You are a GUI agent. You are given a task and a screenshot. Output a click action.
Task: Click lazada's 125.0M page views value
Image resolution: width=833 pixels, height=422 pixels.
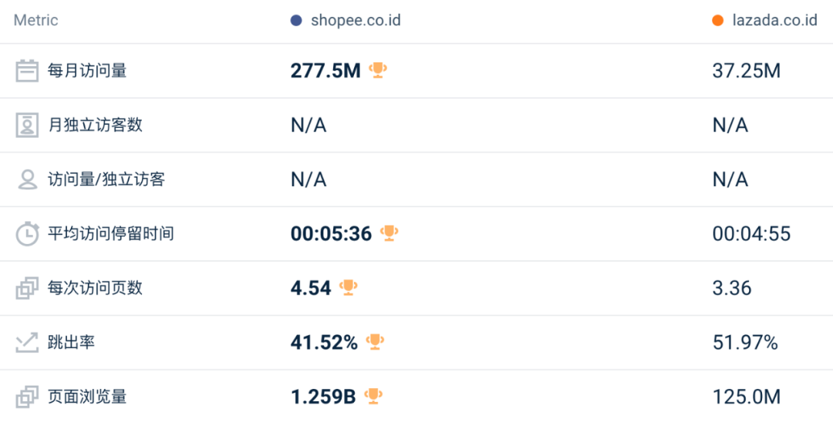coord(746,397)
